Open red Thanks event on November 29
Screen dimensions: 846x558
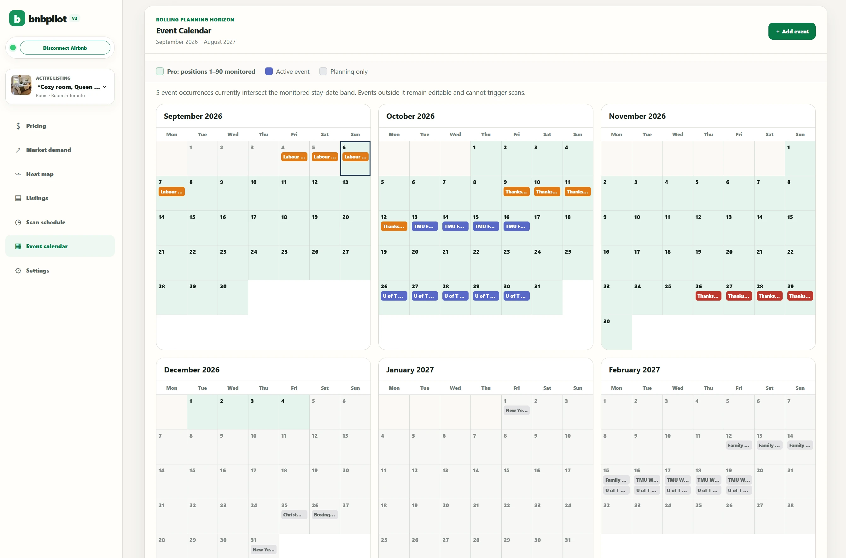tap(800, 296)
